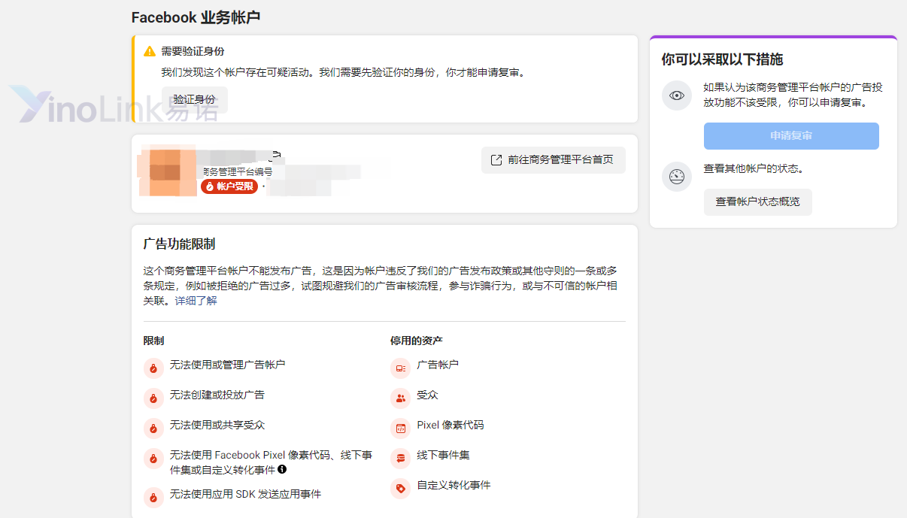This screenshot has width=907, height=518.
Task: Click the 自定义转化事件 label under 停用的资产
Action: pyautogui.click(x=453, y=485)
